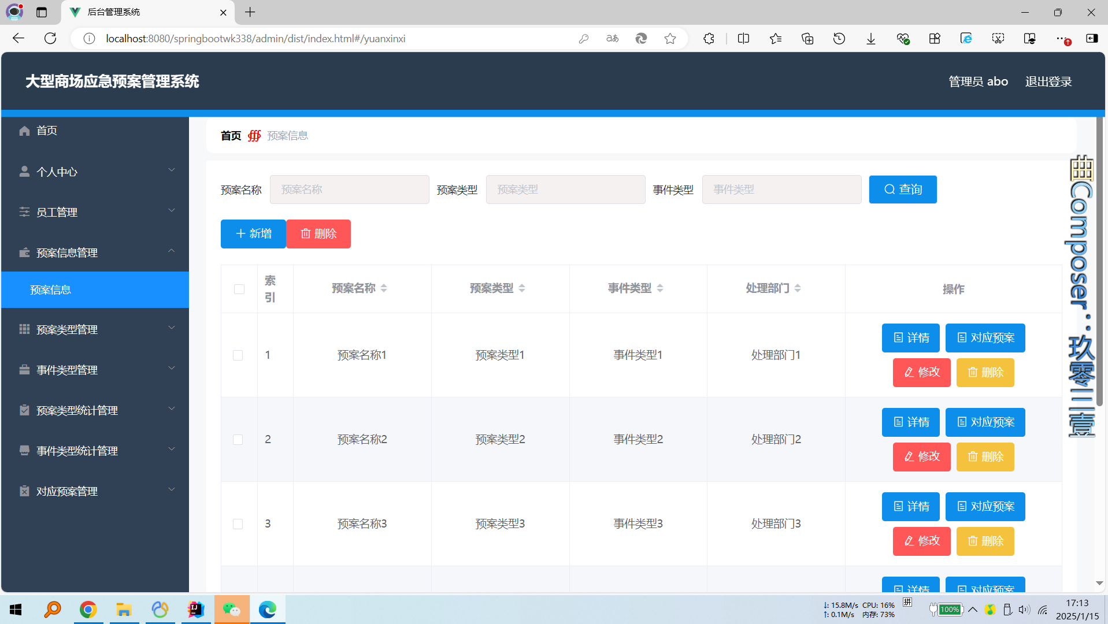
Task: Open browser extensions puzzle icon
Action: coord(709,39)
